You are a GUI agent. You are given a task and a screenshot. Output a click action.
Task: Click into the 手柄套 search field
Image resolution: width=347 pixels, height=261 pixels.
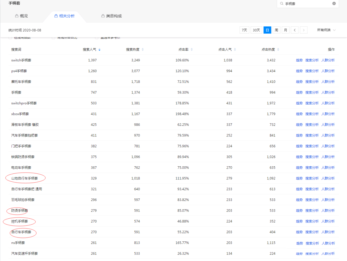pyautogui.click(x=307, y=4)
